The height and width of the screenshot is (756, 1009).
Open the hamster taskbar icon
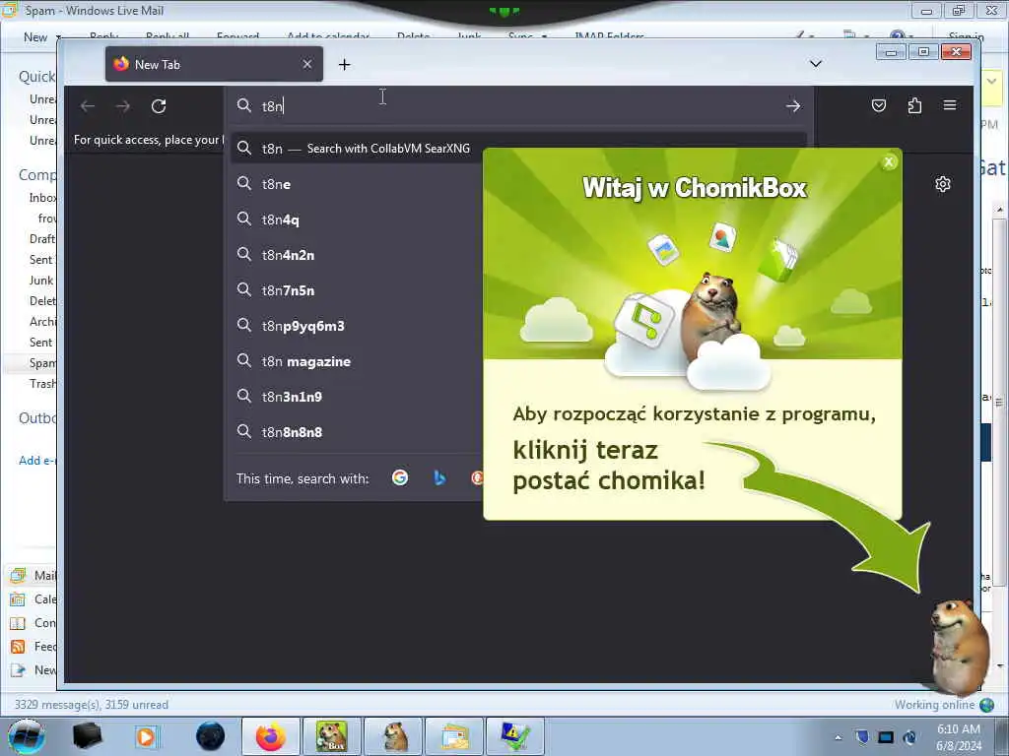[x=393, y=736]
